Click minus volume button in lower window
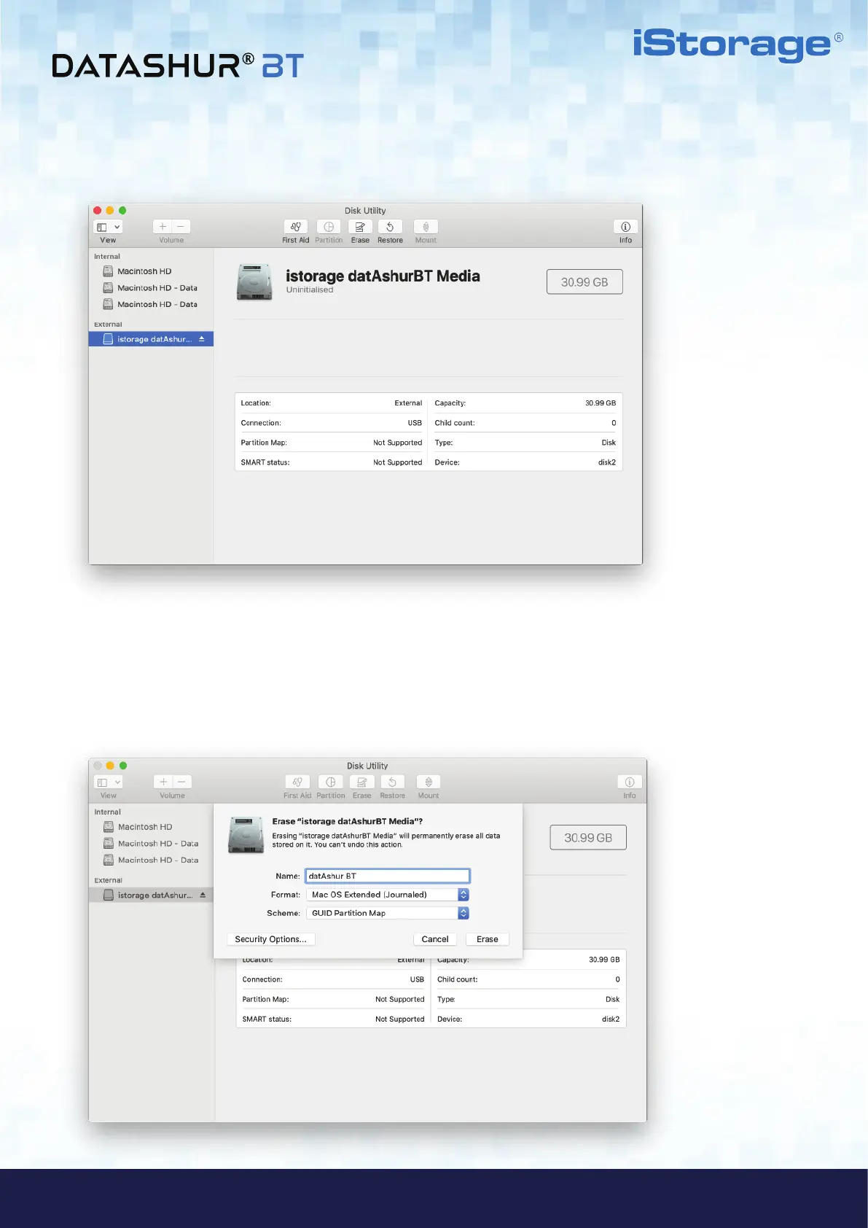The height and width of the screenshot is (1228, 868). coord(182,782)
